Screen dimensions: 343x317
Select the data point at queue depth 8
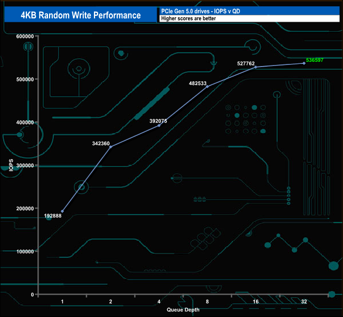tap(207, 87)
